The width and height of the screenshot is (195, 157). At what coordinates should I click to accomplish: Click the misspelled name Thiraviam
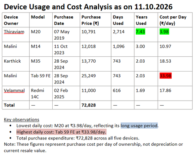pyautogui.click(x=14, y=31)
